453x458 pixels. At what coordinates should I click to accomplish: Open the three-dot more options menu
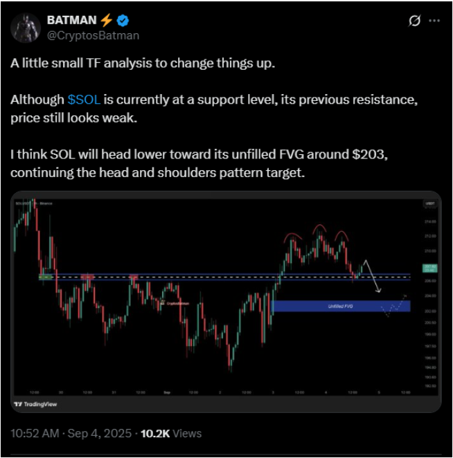[434, 21]
